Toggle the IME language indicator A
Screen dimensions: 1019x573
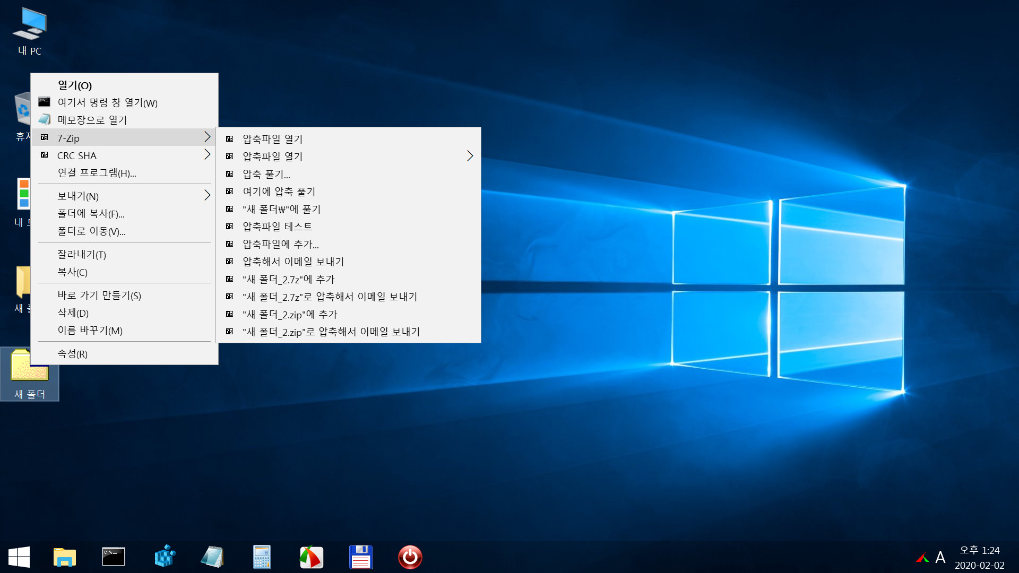pos(940,558)
